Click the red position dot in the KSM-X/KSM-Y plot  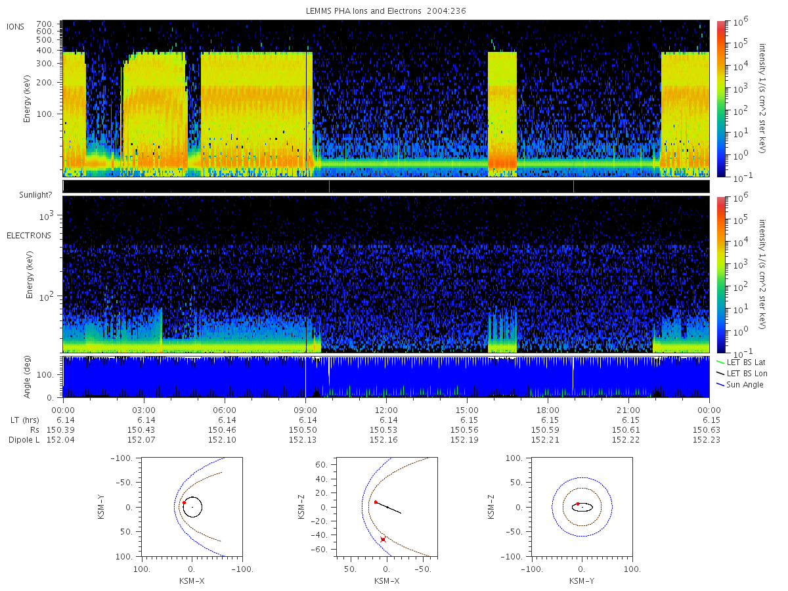click(x=184, y=503)
